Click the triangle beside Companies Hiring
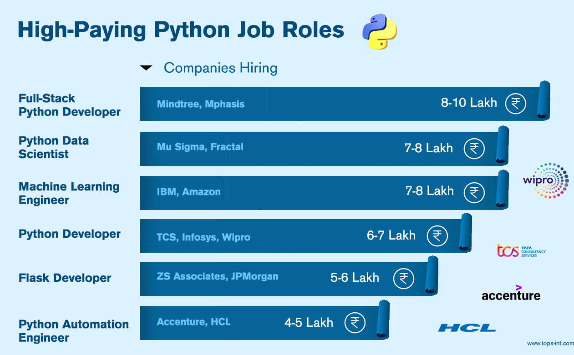574x355 pixels. pos(146,68)
